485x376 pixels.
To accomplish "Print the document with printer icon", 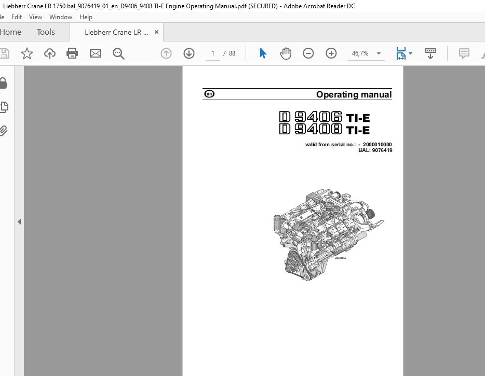I will point(72,53).
